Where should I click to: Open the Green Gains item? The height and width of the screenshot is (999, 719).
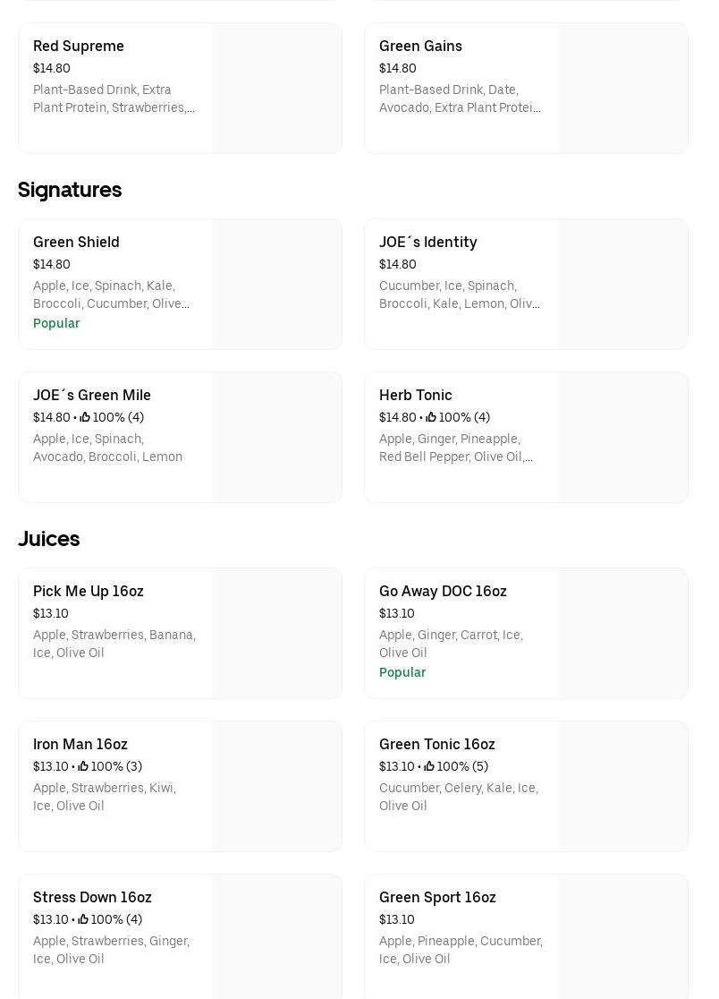click(x=420, y=46)
